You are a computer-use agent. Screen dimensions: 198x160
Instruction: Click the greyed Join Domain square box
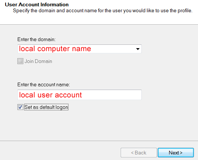[20, 61]
